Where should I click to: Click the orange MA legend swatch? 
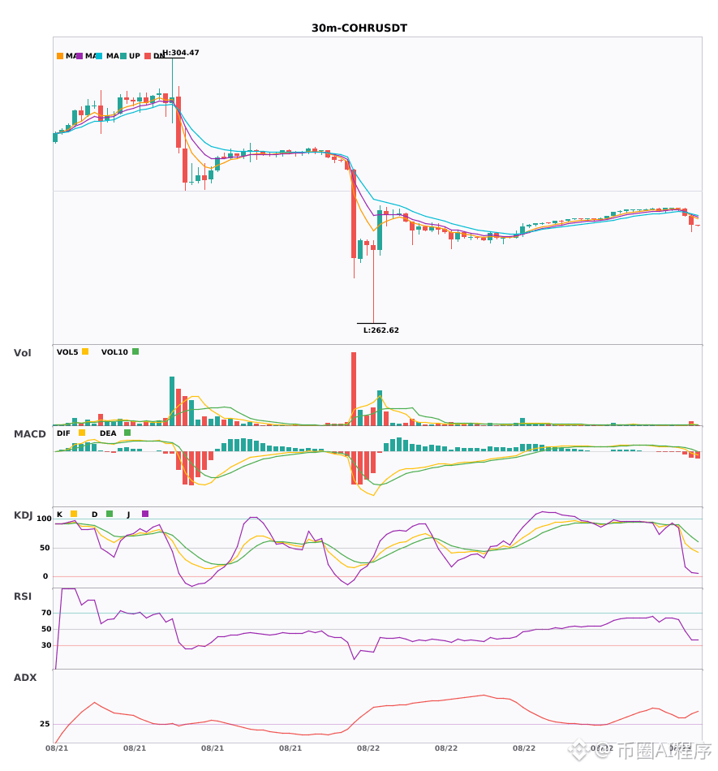tap(60, 56)
